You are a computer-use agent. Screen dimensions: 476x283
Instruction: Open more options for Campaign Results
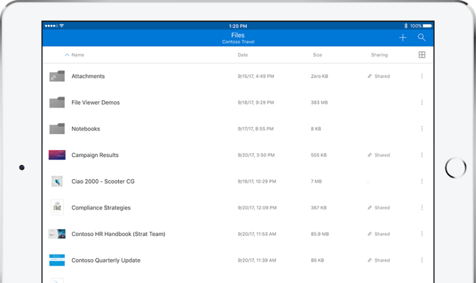coord(422,155)
